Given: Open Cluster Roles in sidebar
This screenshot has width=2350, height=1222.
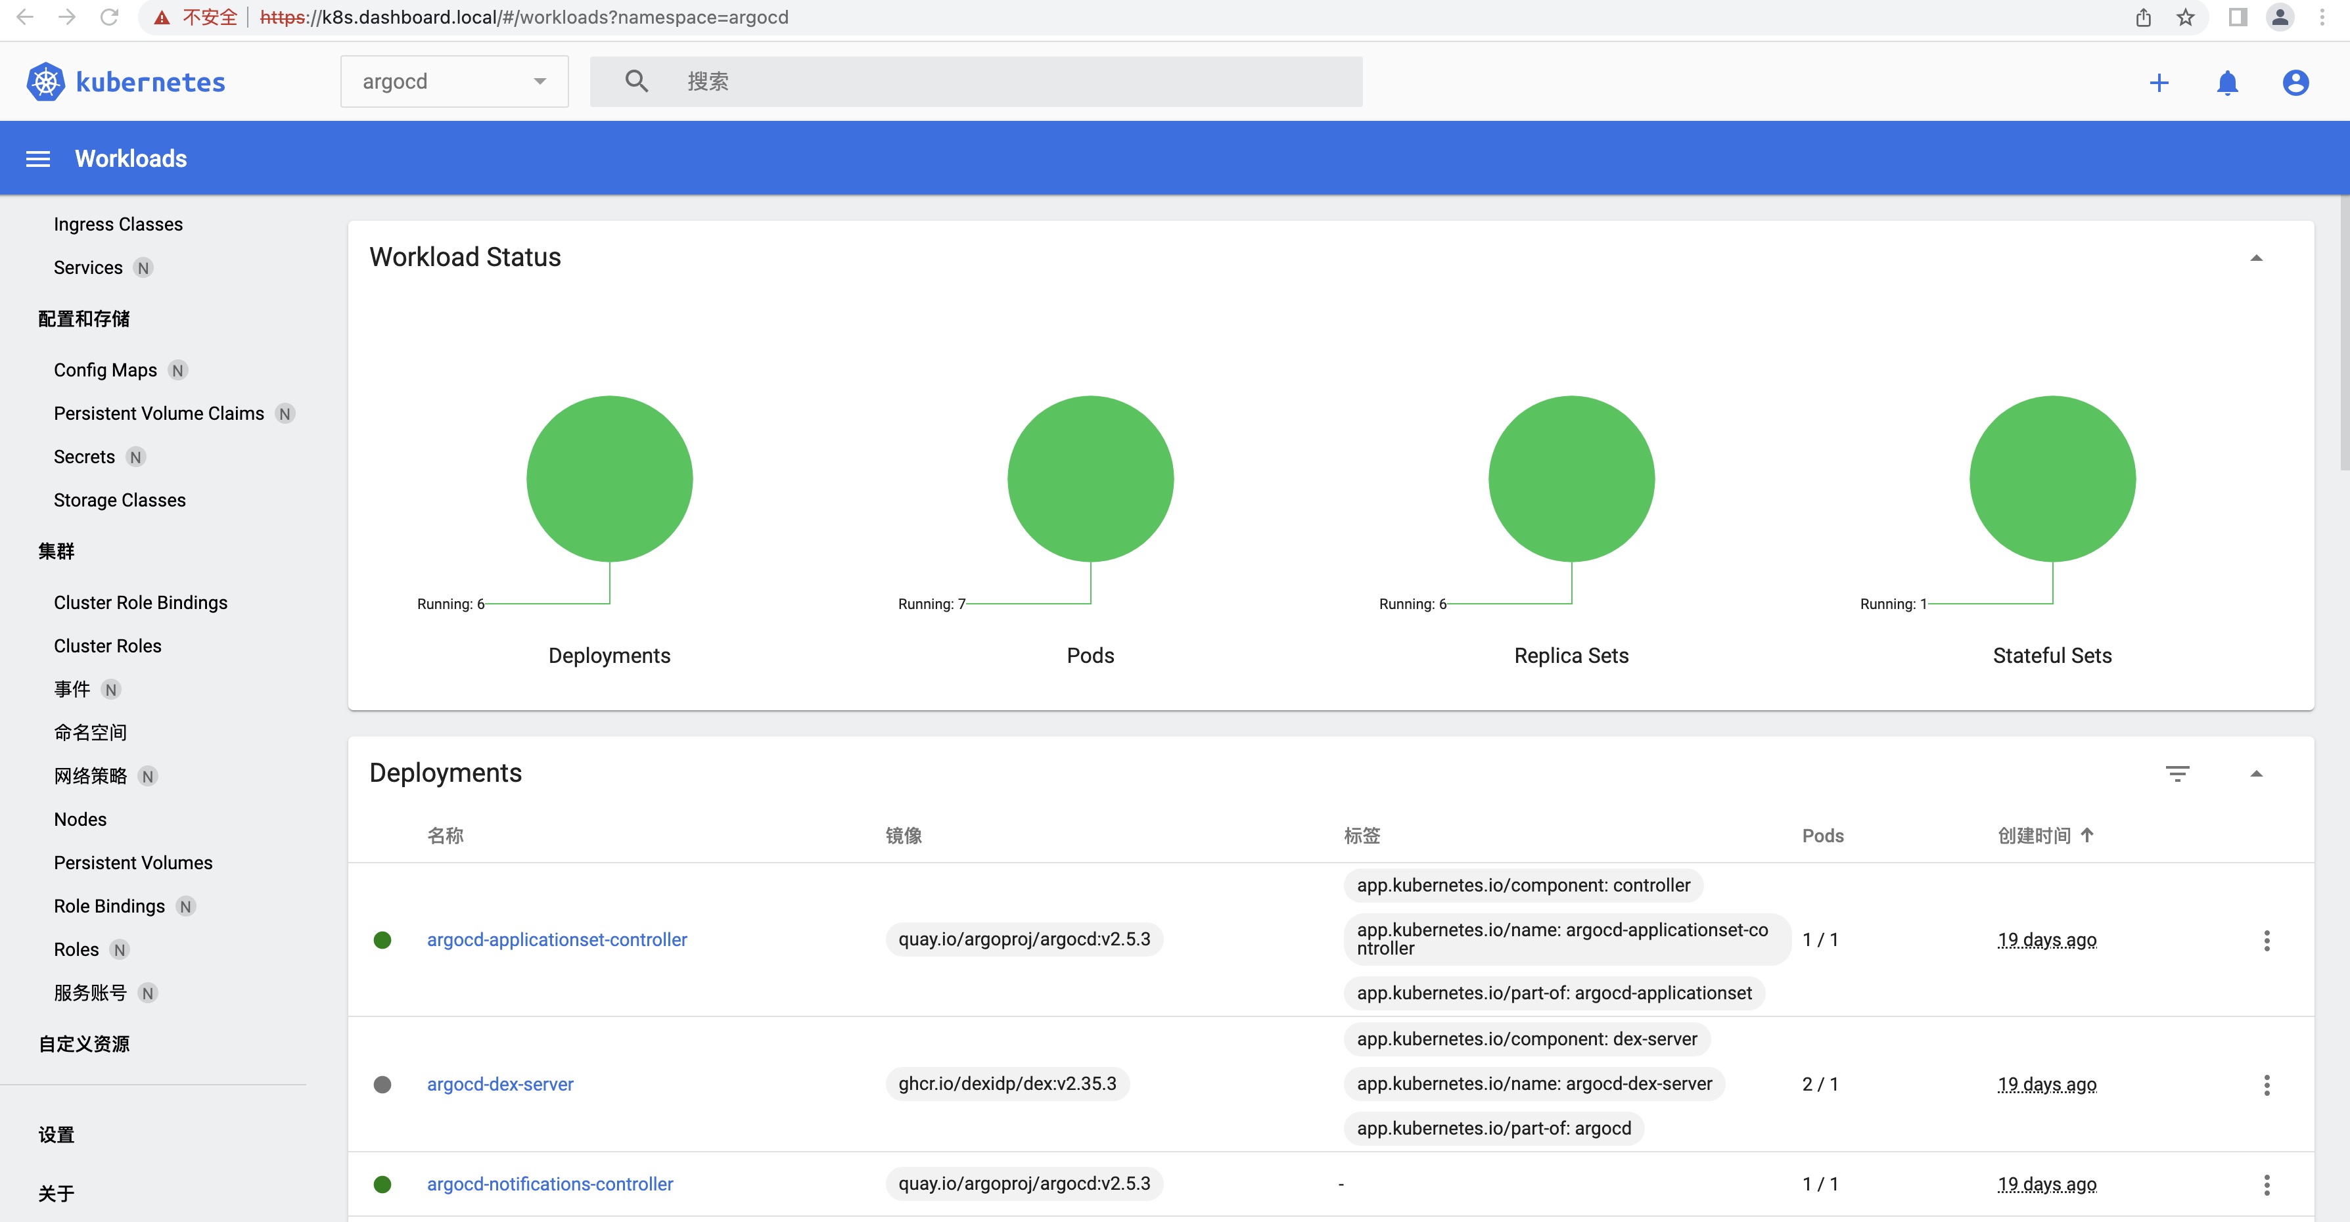Looking at the screenshot, I should pos(108,646).
